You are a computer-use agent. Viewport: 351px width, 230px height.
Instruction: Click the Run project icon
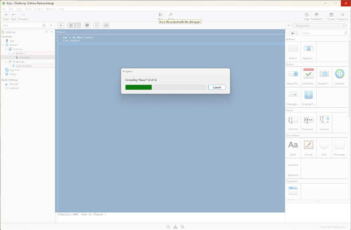(160, 15)
